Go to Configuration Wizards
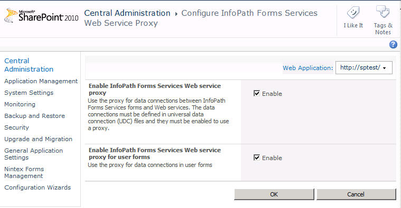 [x=38, y=187]
